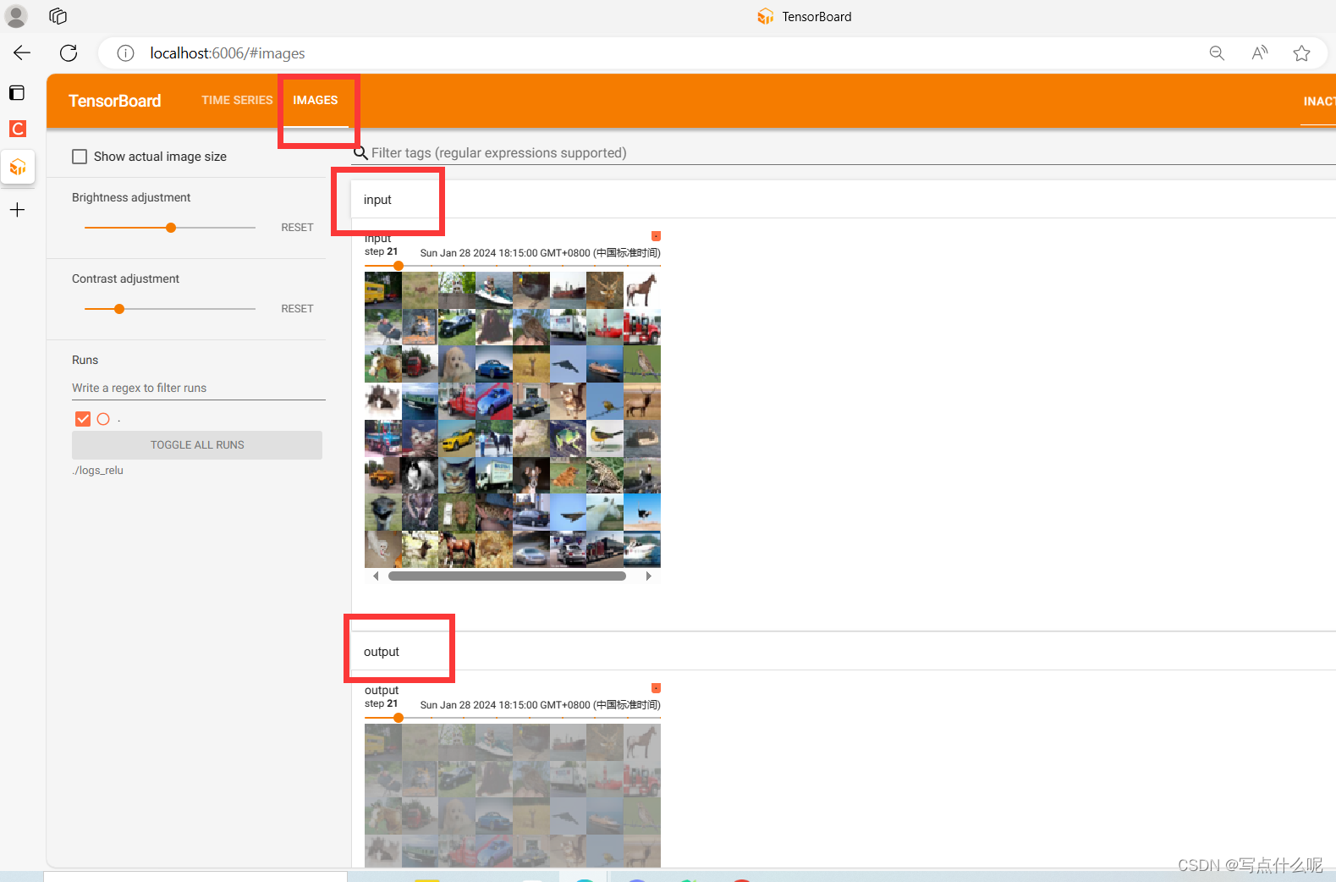
Task: Click the output step slider handle
Action: pos(399,718)
